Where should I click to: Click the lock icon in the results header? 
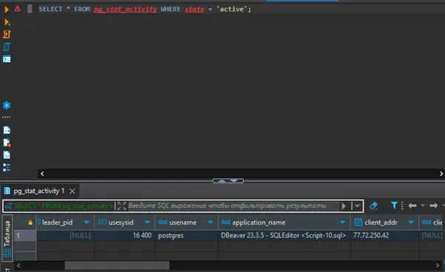point(30,222)
